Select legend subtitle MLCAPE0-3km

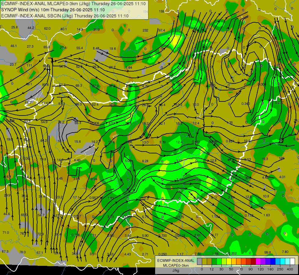click(176, 266)
